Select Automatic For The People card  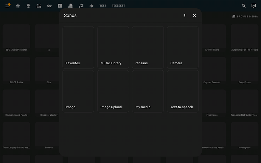(244, 38)
